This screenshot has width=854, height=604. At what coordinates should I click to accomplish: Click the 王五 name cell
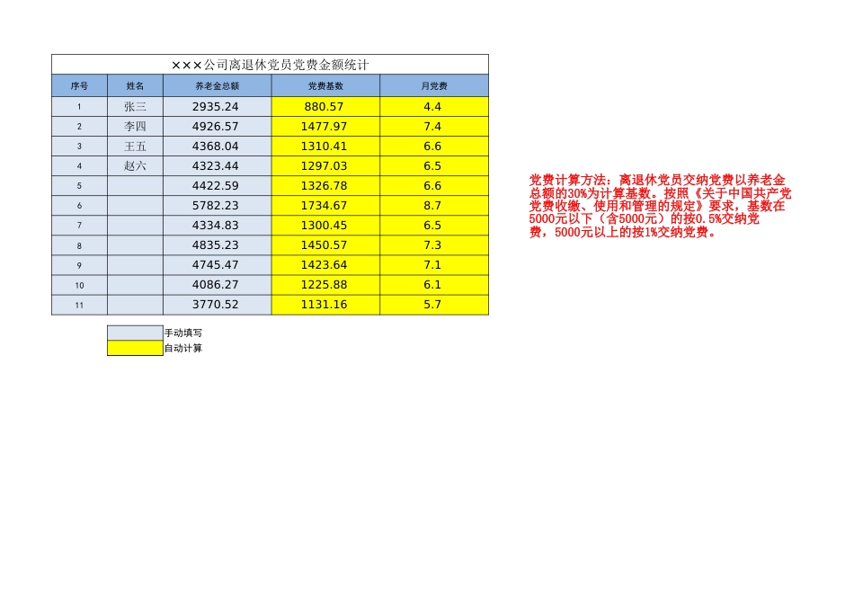[133, 146]
